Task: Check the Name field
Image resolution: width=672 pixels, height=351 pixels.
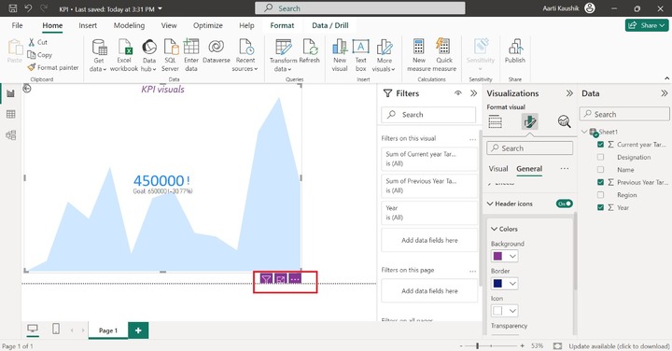Action: (600, 170)
